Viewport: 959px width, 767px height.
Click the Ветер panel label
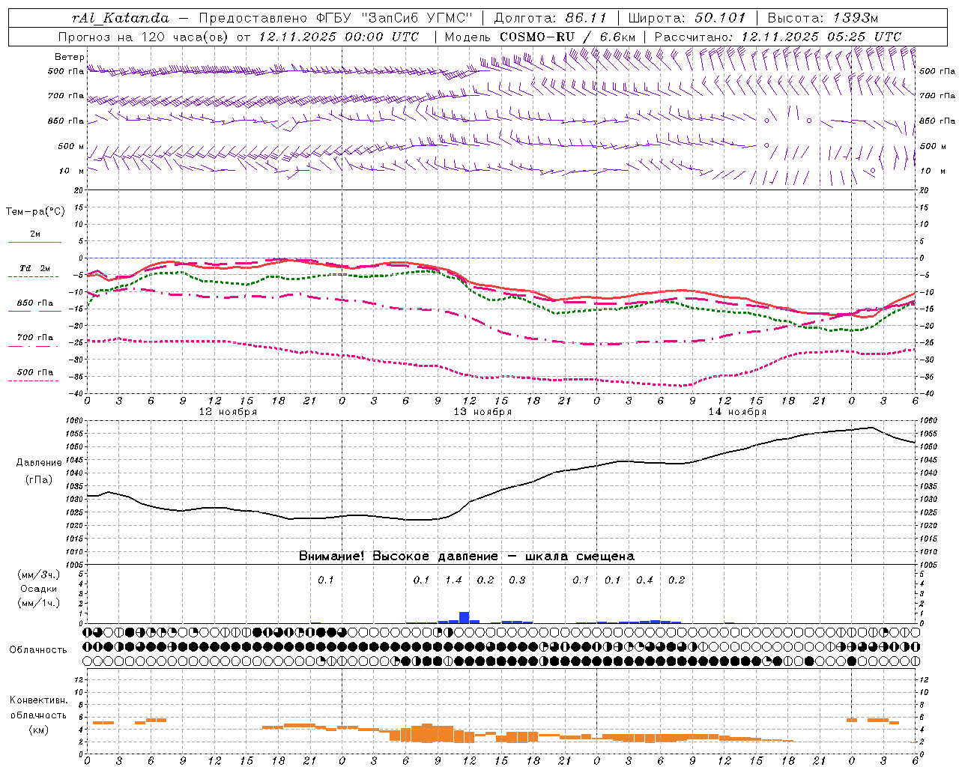pos(70,57)
